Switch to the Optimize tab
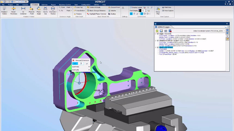 coord(44,5)
